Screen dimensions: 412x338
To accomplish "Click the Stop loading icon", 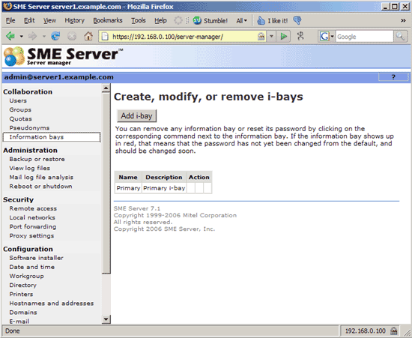I will click(x=72, y=36).
